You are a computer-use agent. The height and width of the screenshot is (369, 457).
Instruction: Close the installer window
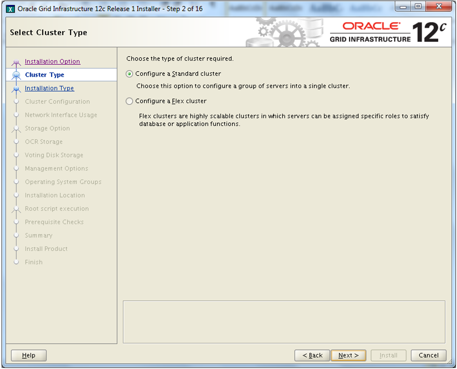tap(439, 7)
